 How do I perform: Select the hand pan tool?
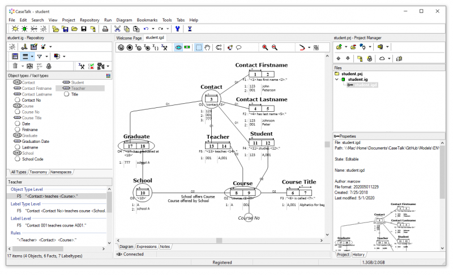[x=207, y=47]
